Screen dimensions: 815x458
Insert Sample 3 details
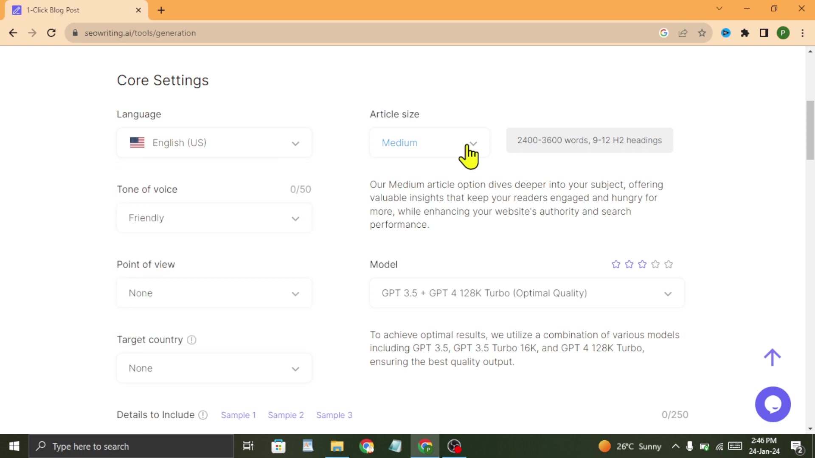(334, 415)
